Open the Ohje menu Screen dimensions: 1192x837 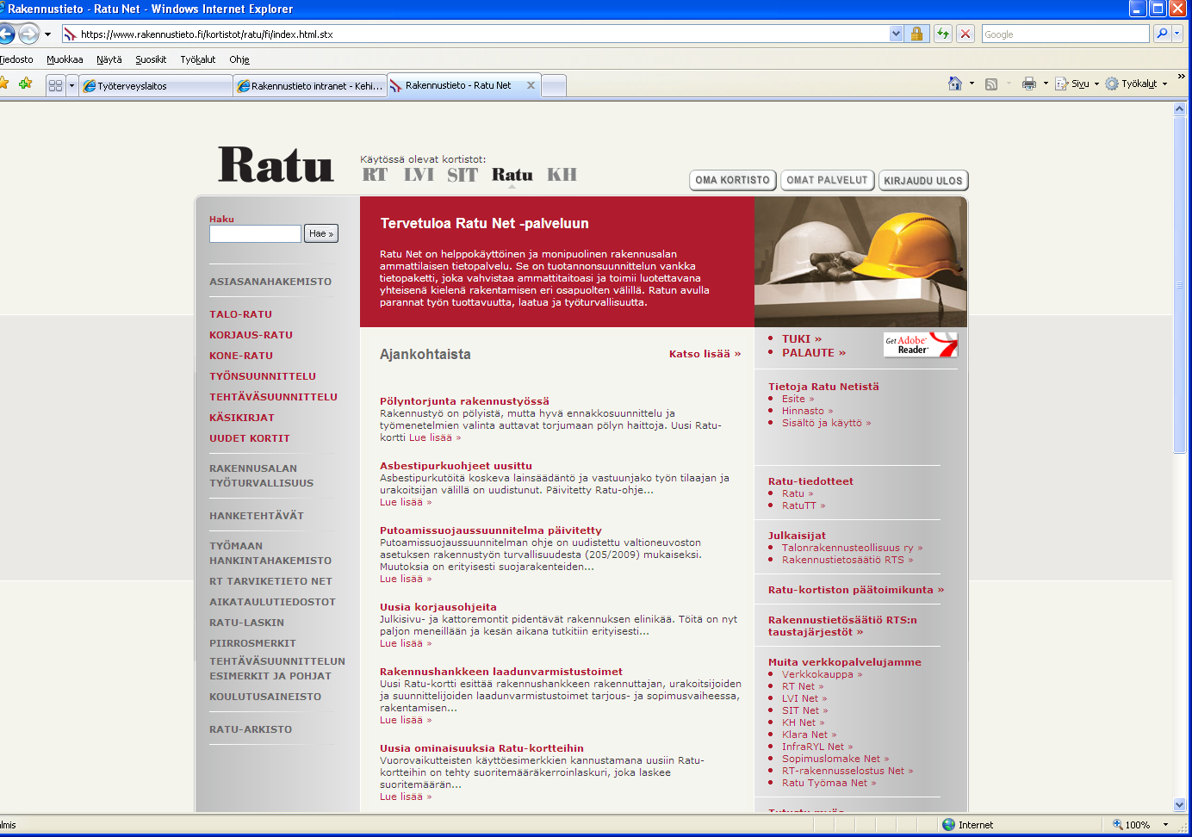tap(239, 59)
